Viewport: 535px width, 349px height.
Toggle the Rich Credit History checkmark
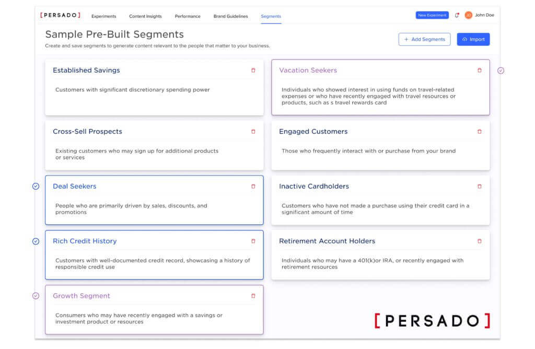point(36,241)
